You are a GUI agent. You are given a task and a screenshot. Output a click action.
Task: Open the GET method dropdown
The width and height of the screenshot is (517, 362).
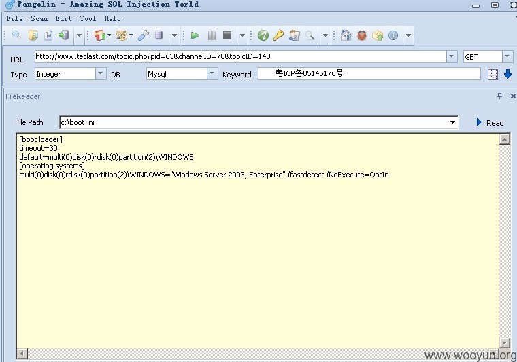coord(507,56)
